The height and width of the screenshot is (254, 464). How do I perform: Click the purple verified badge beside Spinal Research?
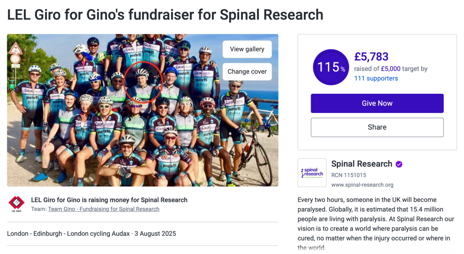[399, 164]
